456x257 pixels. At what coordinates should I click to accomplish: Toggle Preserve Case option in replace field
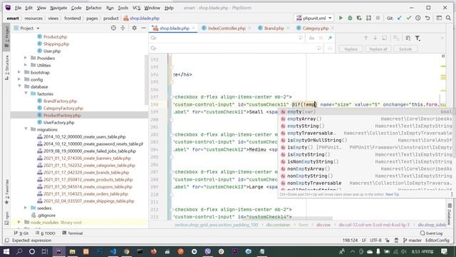tap(330, 49)
